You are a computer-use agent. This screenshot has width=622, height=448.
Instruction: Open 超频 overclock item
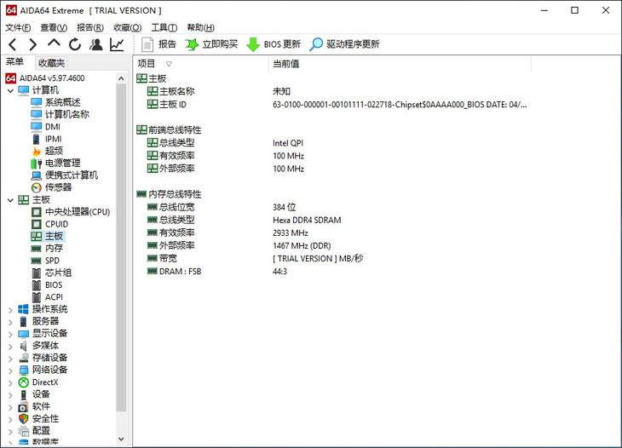coord(54,151)
